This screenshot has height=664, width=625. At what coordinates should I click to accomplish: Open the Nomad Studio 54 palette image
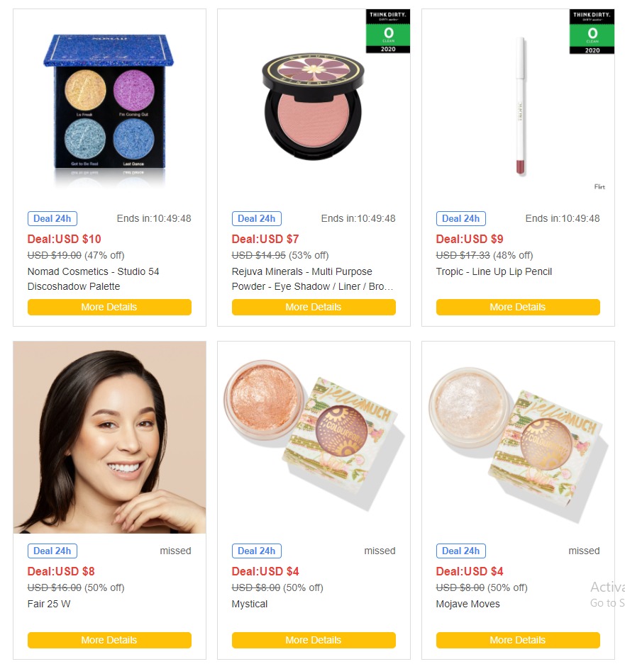pos(109,107)
